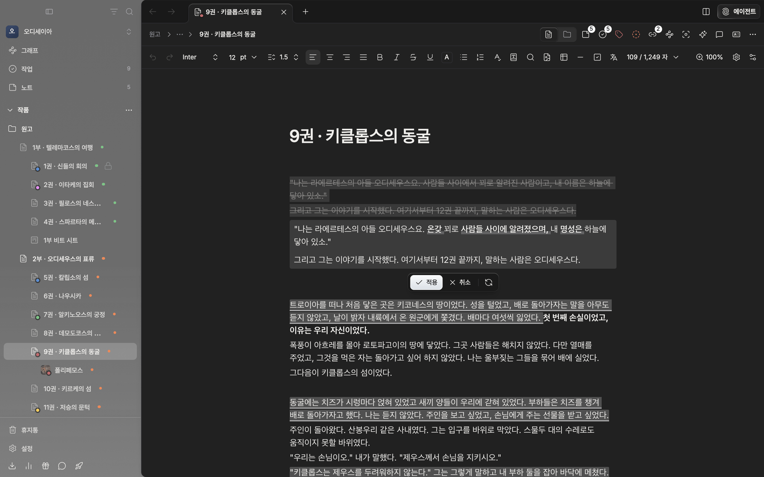This screenshot has height=477, width=764.
Task: Toggle the sidebar panel icon
Action: click(49, 12)
